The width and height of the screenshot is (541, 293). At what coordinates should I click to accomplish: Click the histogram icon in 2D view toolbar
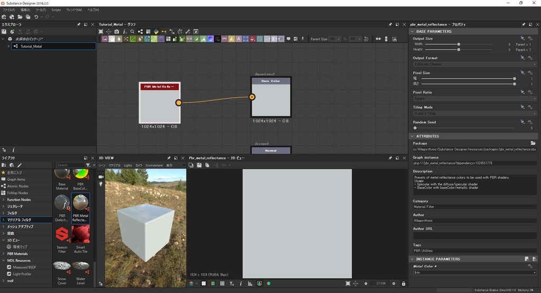coord(250,283)
